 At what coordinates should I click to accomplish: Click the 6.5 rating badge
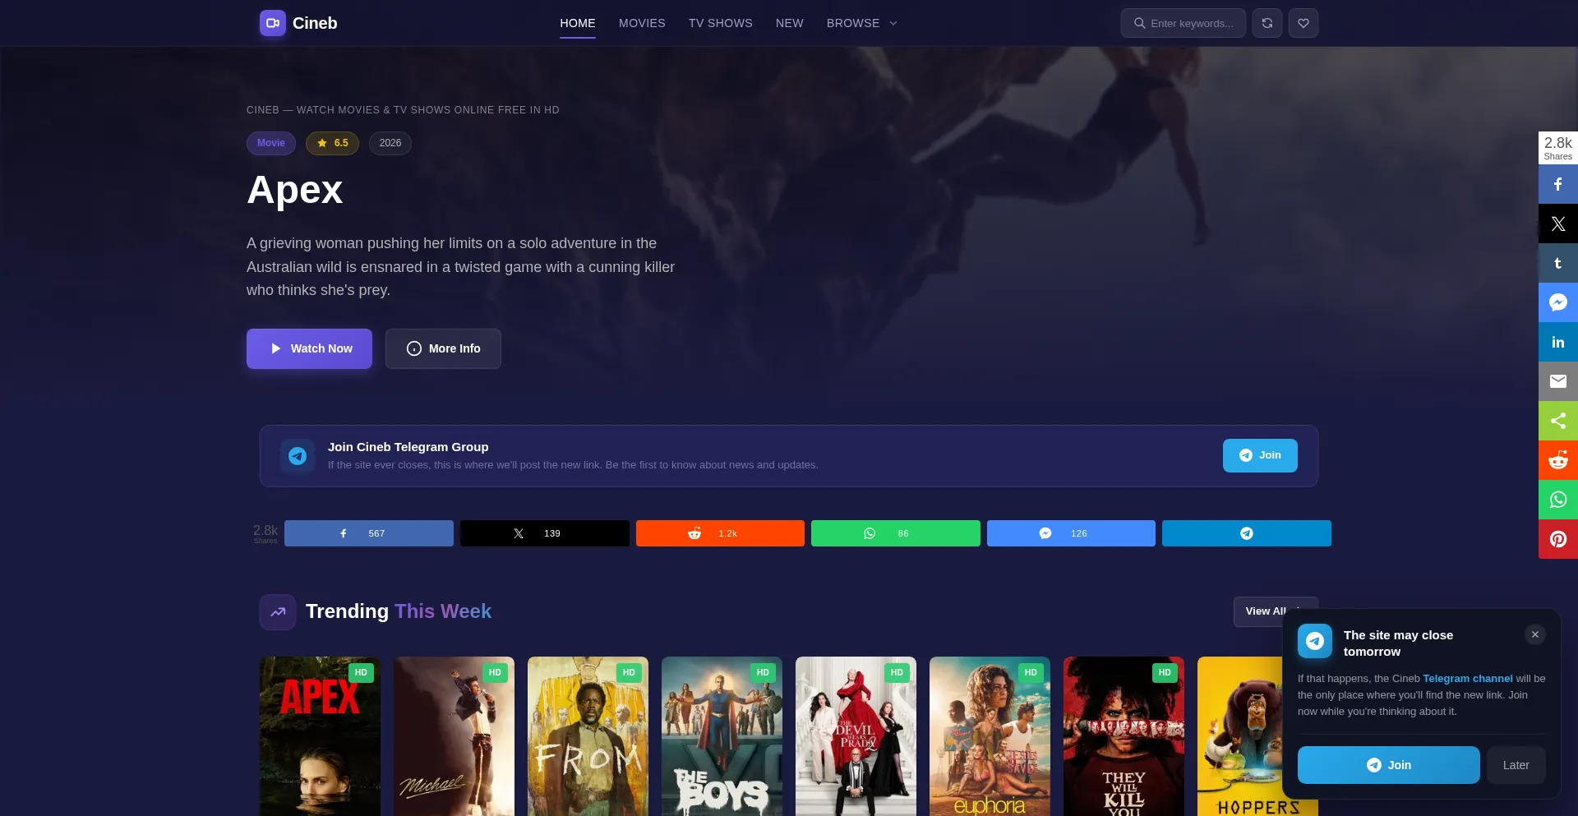[332, 143]
